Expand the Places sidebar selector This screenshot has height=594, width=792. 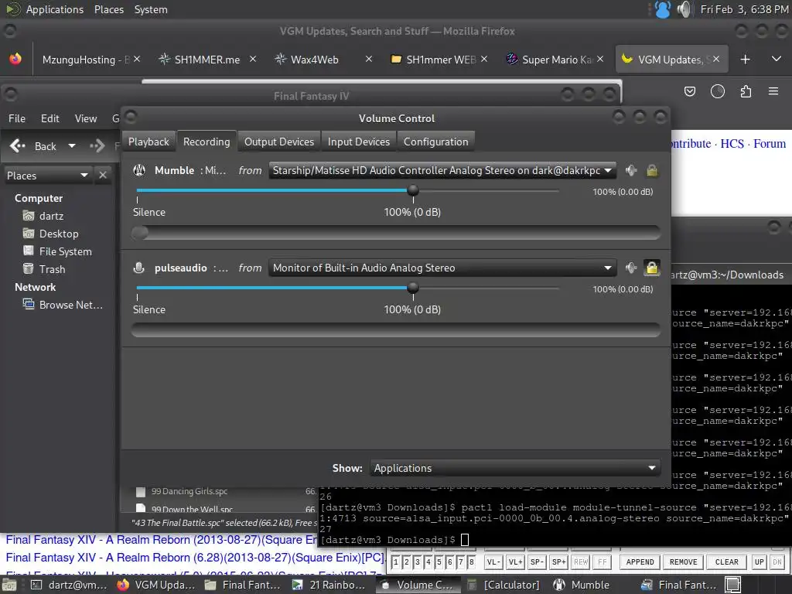(x=48, y=176)
